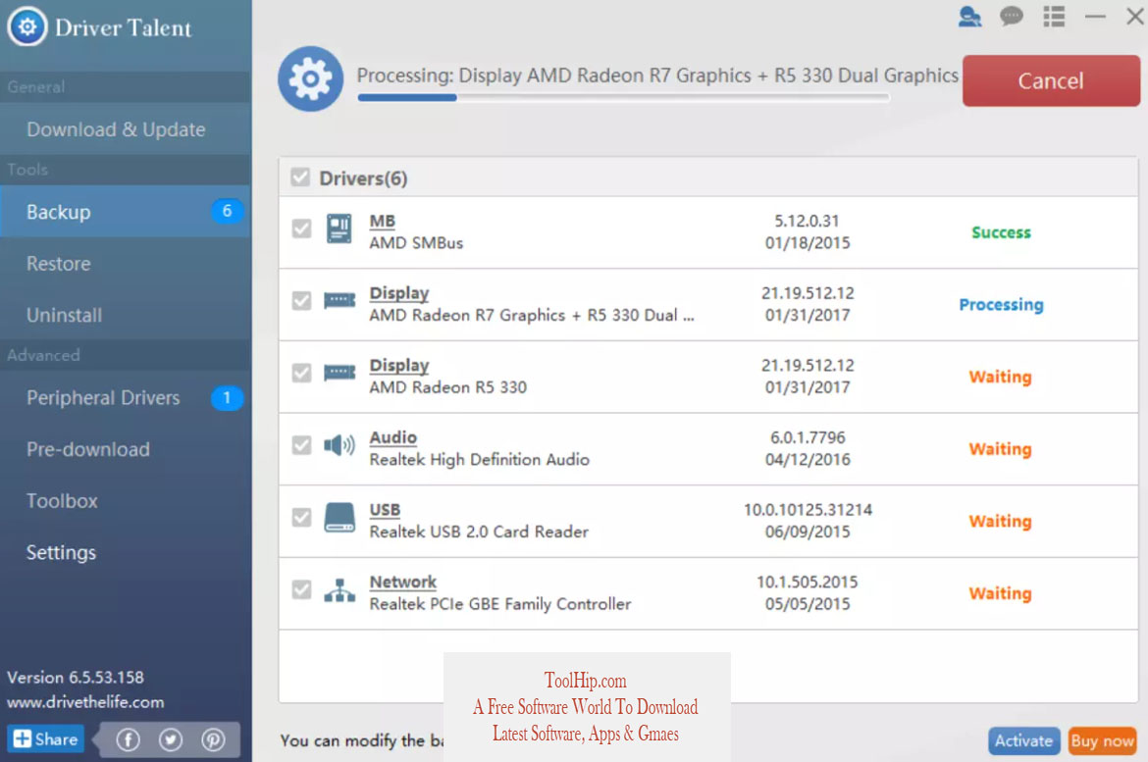This screenshot has height=762, width=1148.
Task: Click the Audio driver category link
Action: tap(393, 437)
